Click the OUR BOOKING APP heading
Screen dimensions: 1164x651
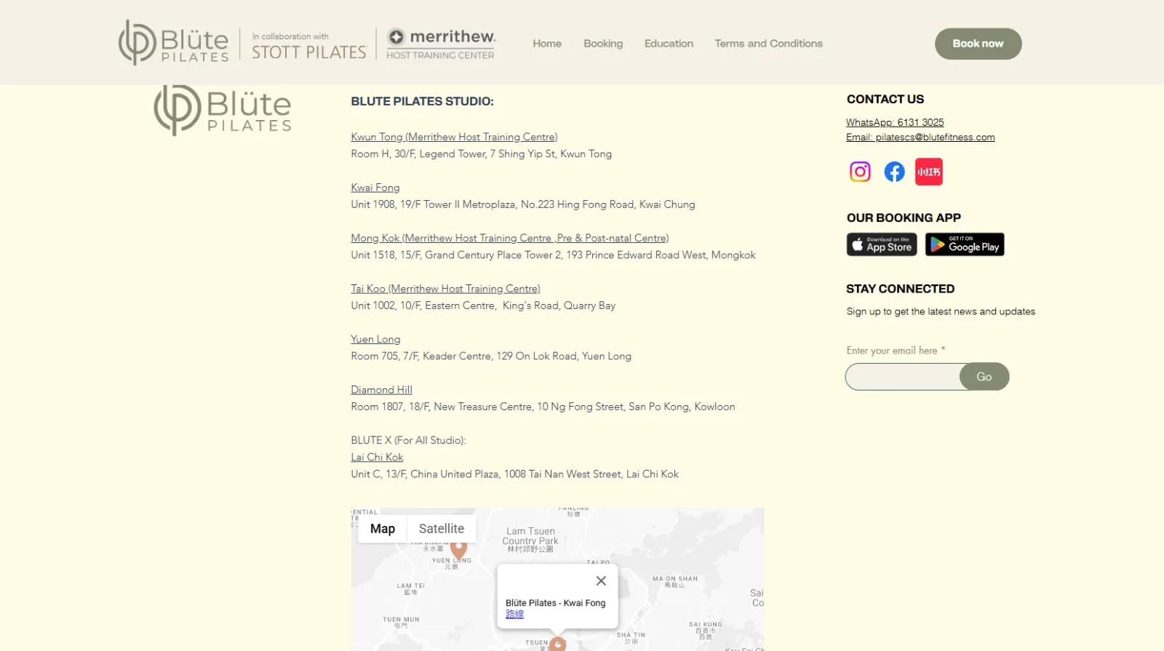click(x=904, y=217)
